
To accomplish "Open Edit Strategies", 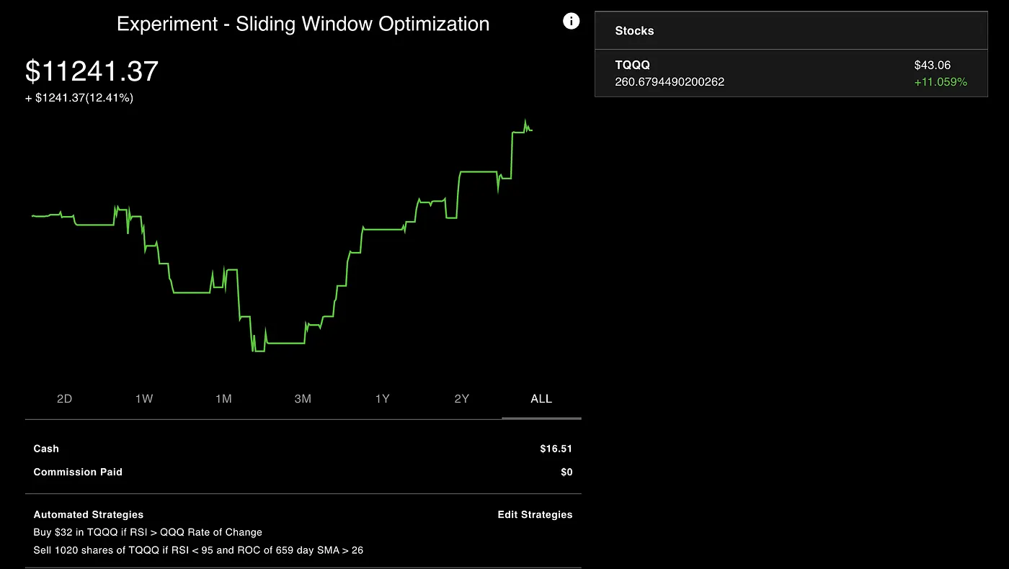I will [x=535, y=515].
